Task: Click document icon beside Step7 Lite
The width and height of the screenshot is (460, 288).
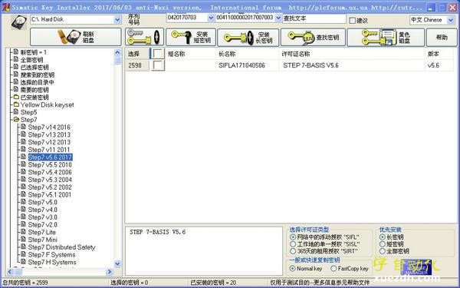Action: (x=23, y=232)
